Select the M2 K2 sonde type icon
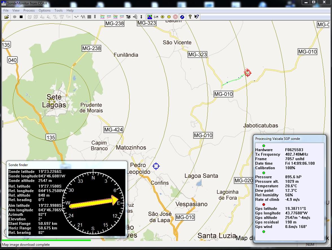The height and width of the screenshot is (250, 332). click(x=55, y=17)
